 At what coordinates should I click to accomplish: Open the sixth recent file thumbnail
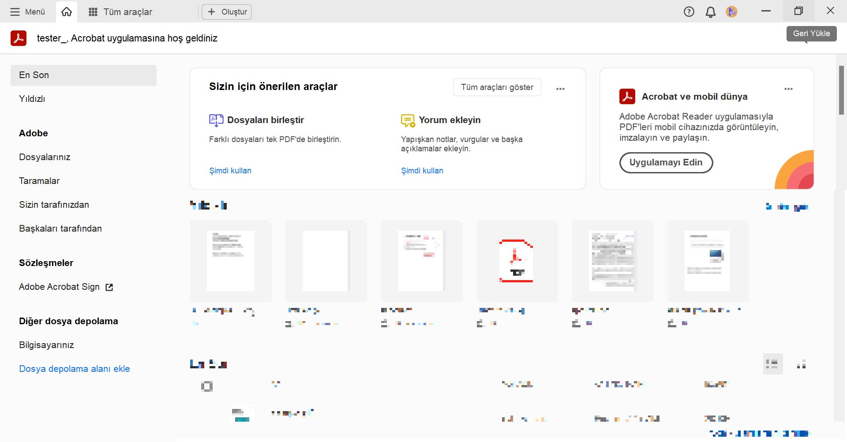708,261
